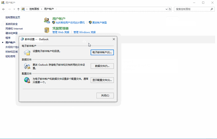Open 管理 Windows 凭据 link
Image resolution: width=217 pixels, height=139 pixels.
click(x=84, y=32)
